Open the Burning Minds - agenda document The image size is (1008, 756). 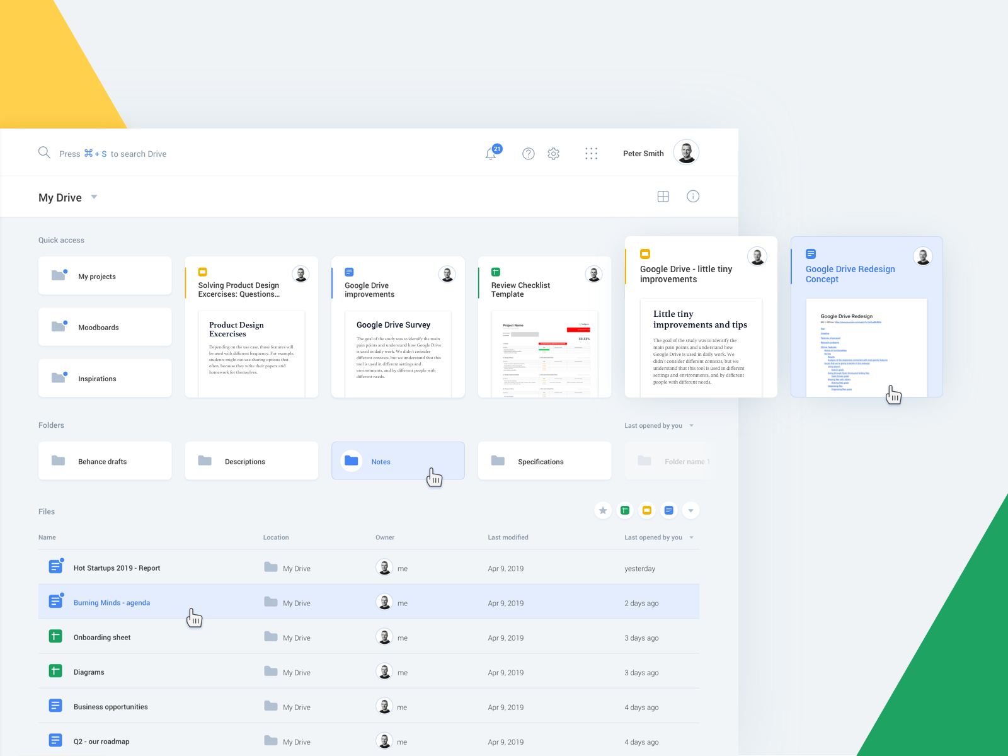(112, 602)
